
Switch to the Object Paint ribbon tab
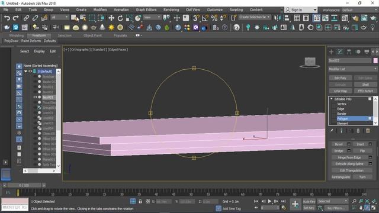(x=92, y=35)
